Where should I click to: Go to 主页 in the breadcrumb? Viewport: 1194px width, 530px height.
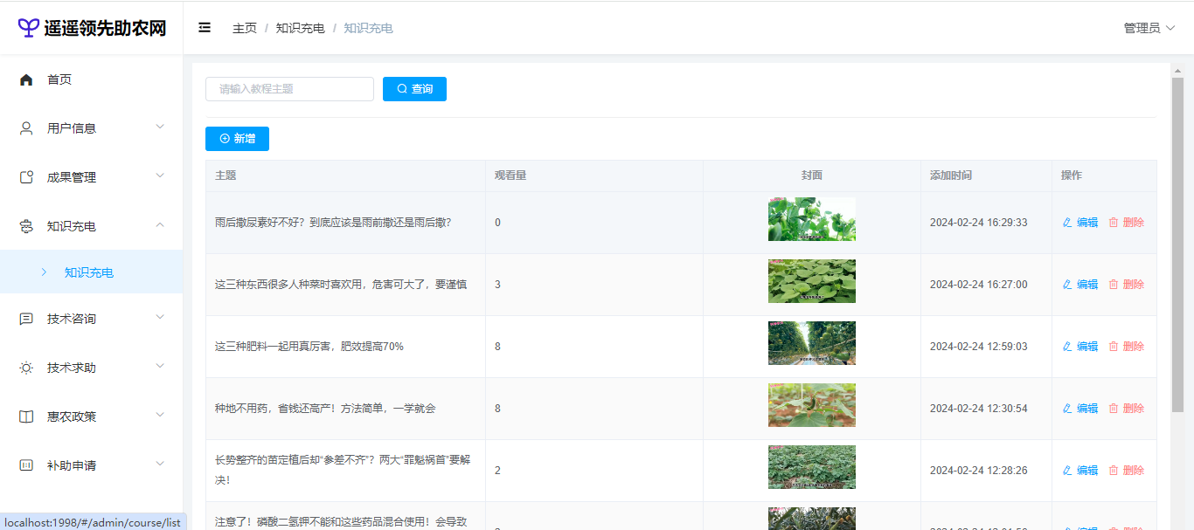[x=245, y=28]
